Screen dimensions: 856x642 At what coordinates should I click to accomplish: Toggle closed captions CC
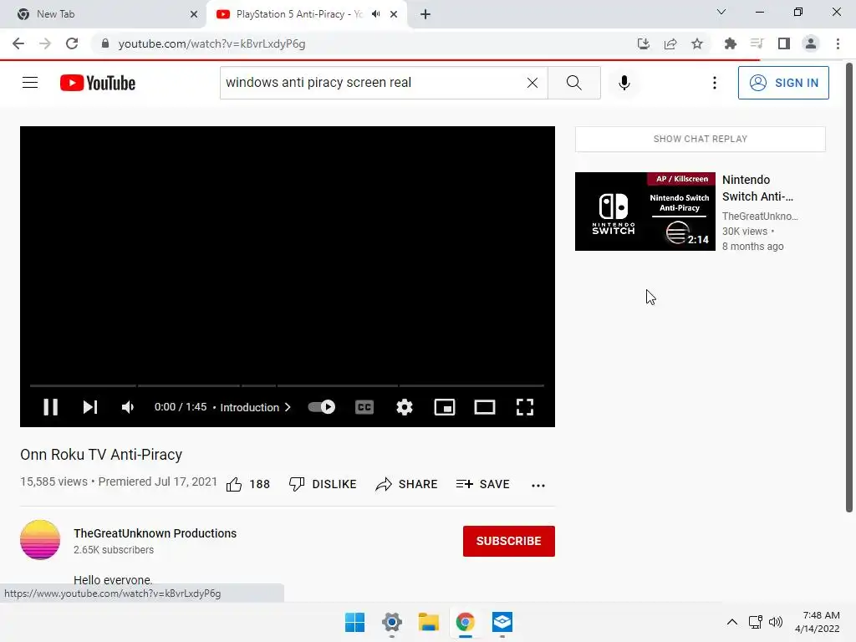pyautogui.click(x=364, y=407)
